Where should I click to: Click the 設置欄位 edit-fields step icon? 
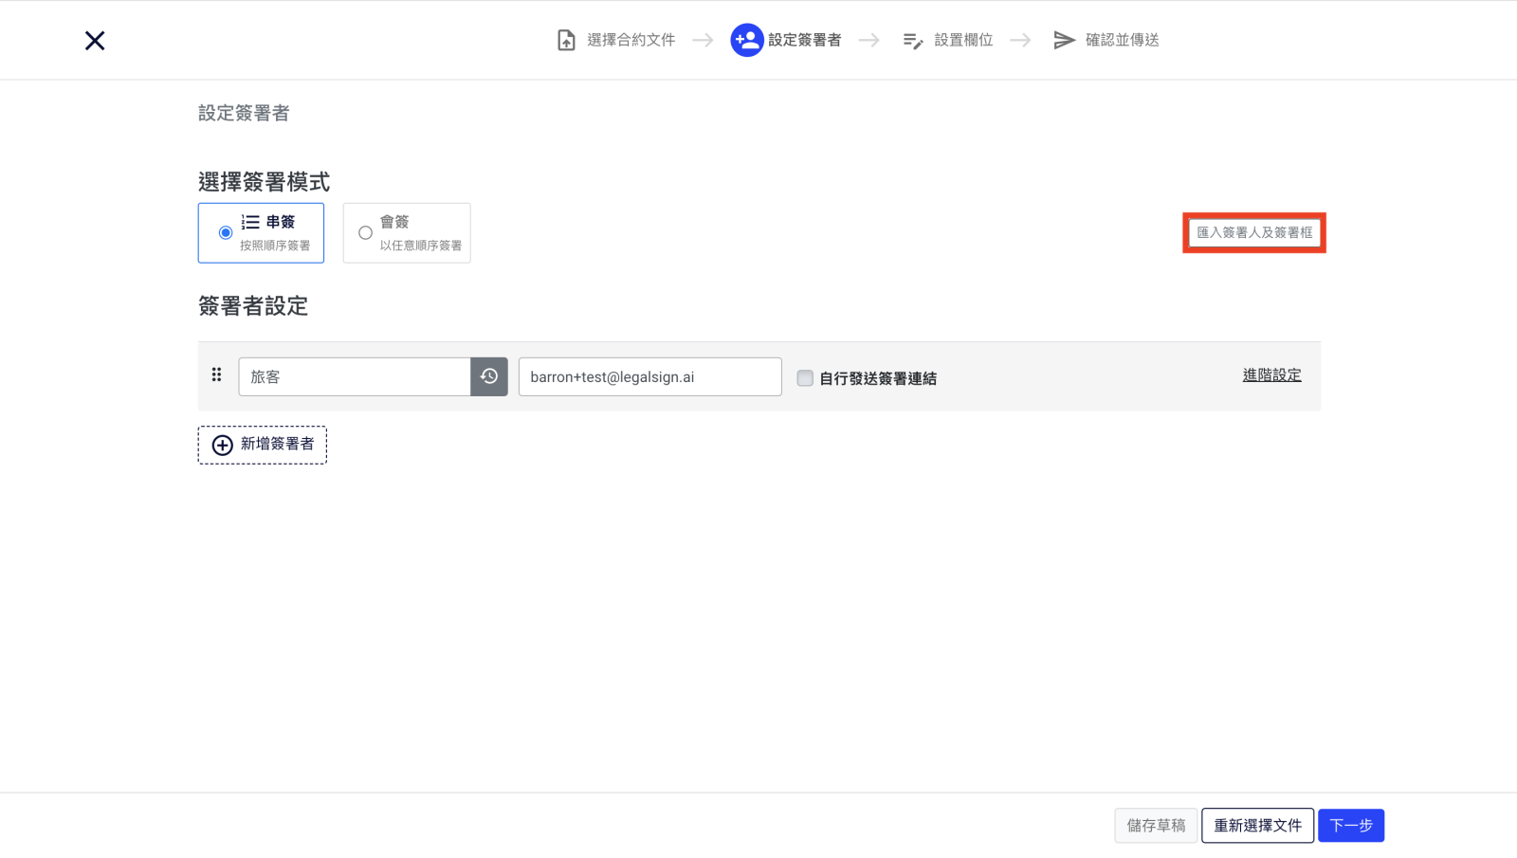tap(913, 41)
